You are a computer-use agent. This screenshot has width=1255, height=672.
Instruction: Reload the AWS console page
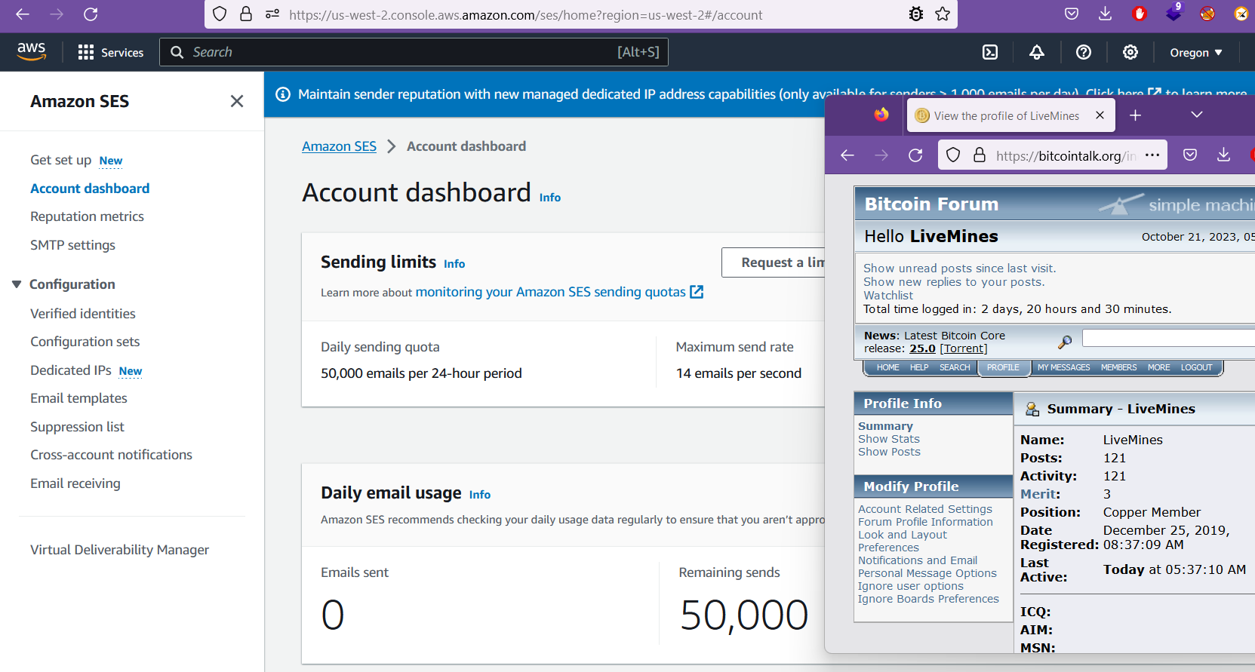point(91,14)
